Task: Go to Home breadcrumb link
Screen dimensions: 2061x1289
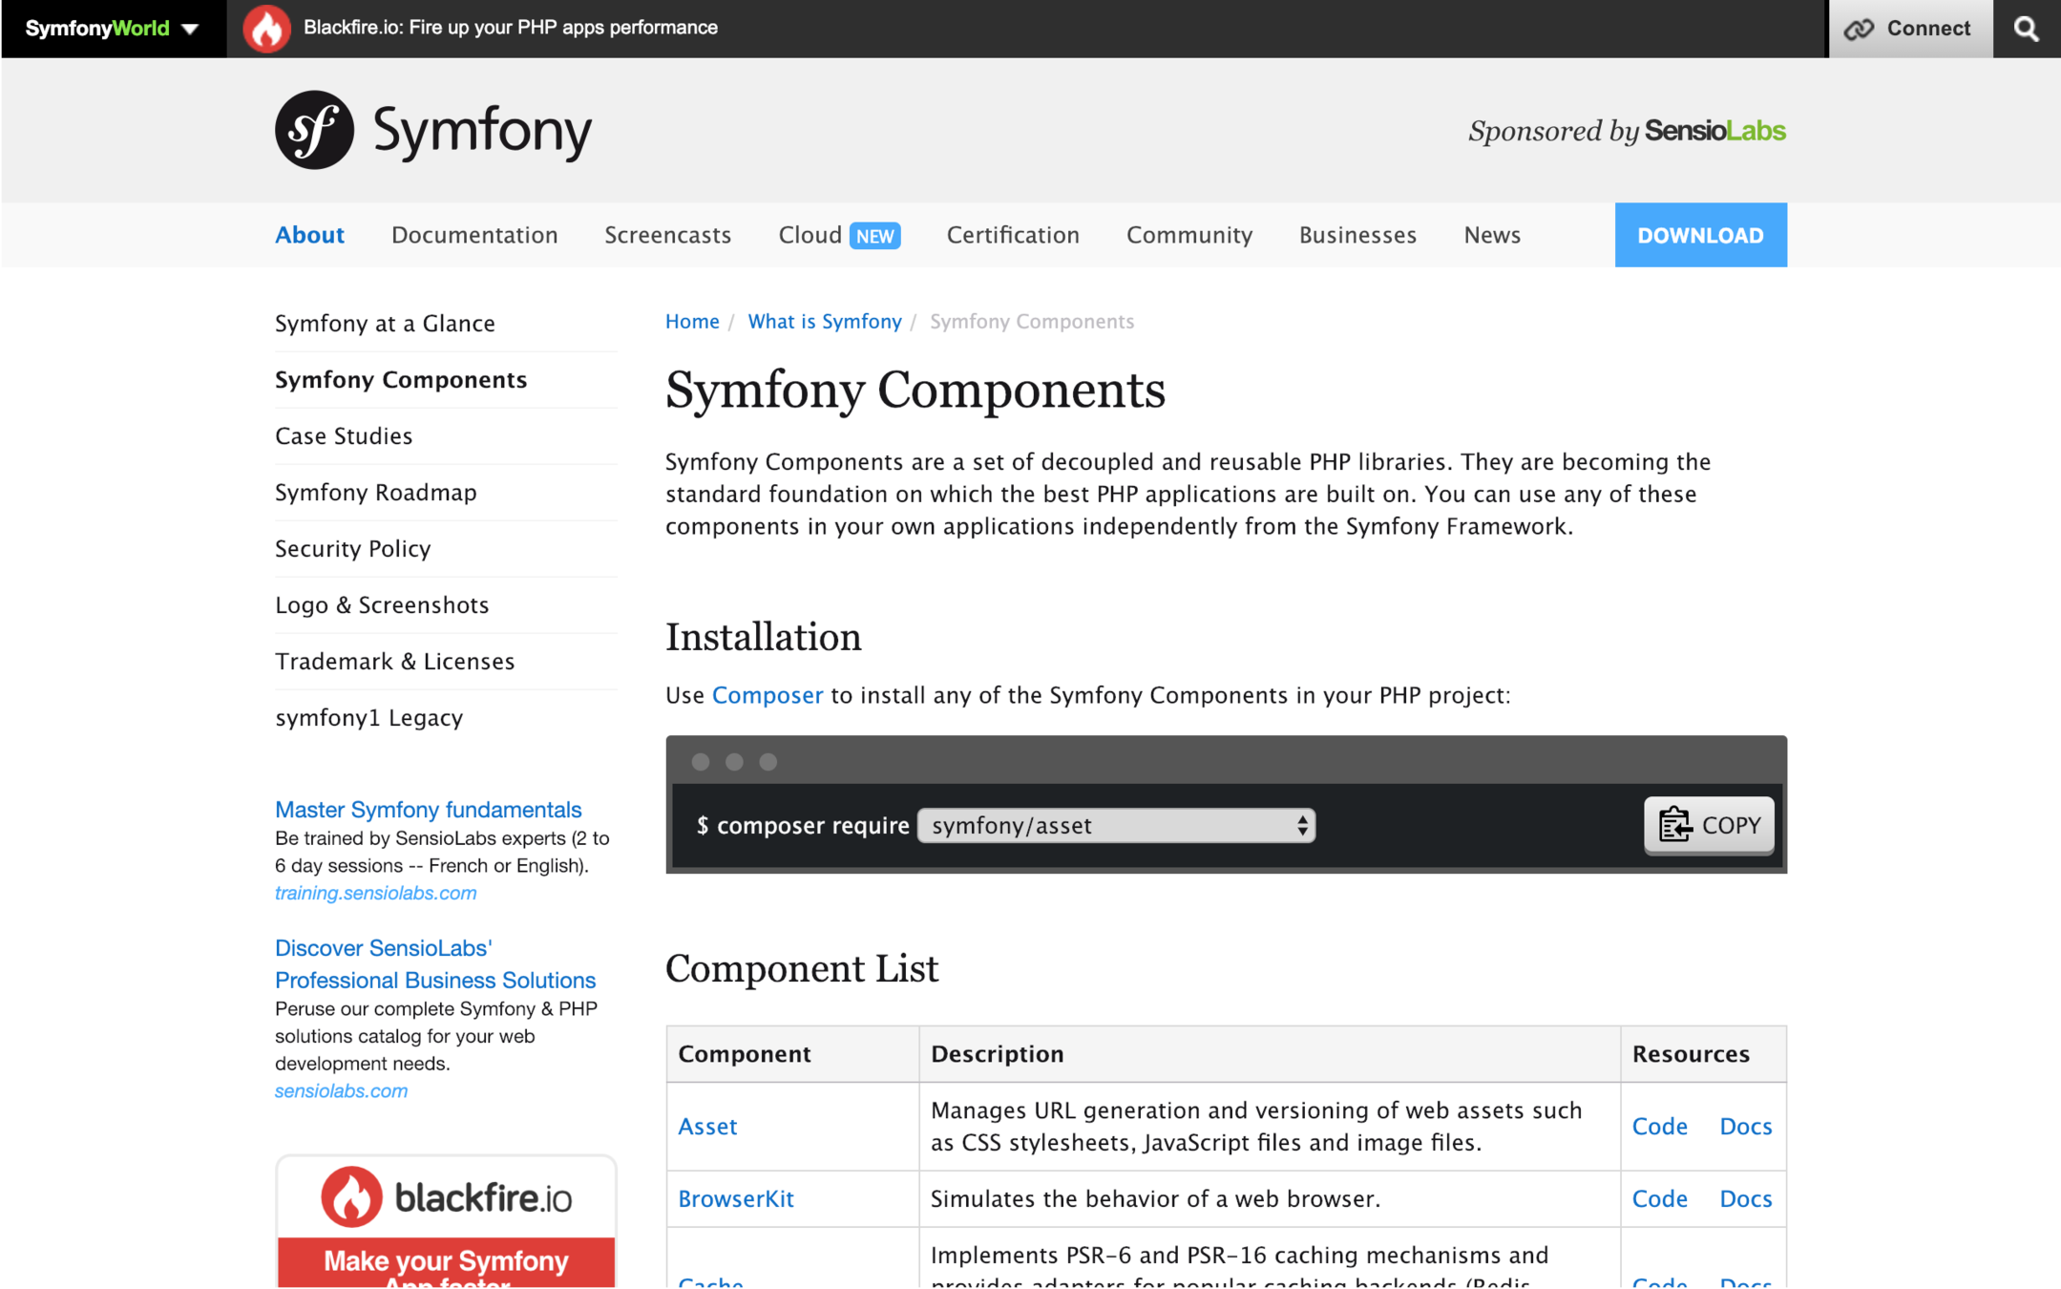Action: coord(691,322)
